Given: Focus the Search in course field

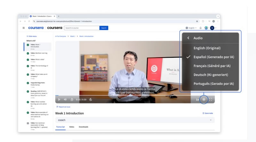Looking at the screenshot, I should click(x=82, y=28).
